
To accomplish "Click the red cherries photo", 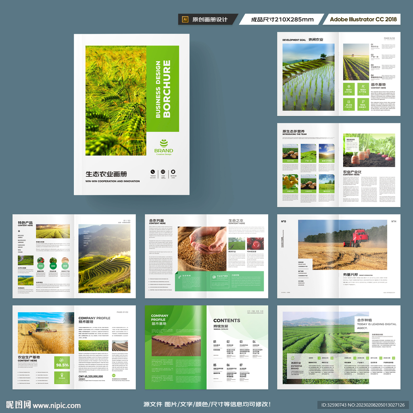I will coord(255,243).
